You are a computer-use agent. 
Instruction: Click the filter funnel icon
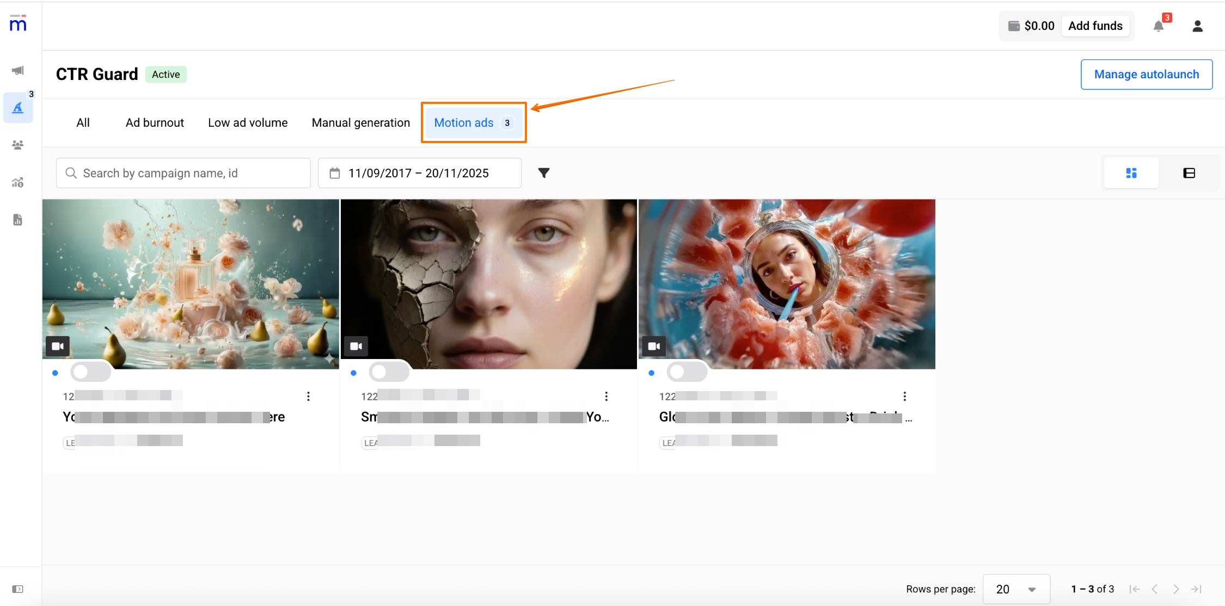(543, 173)
